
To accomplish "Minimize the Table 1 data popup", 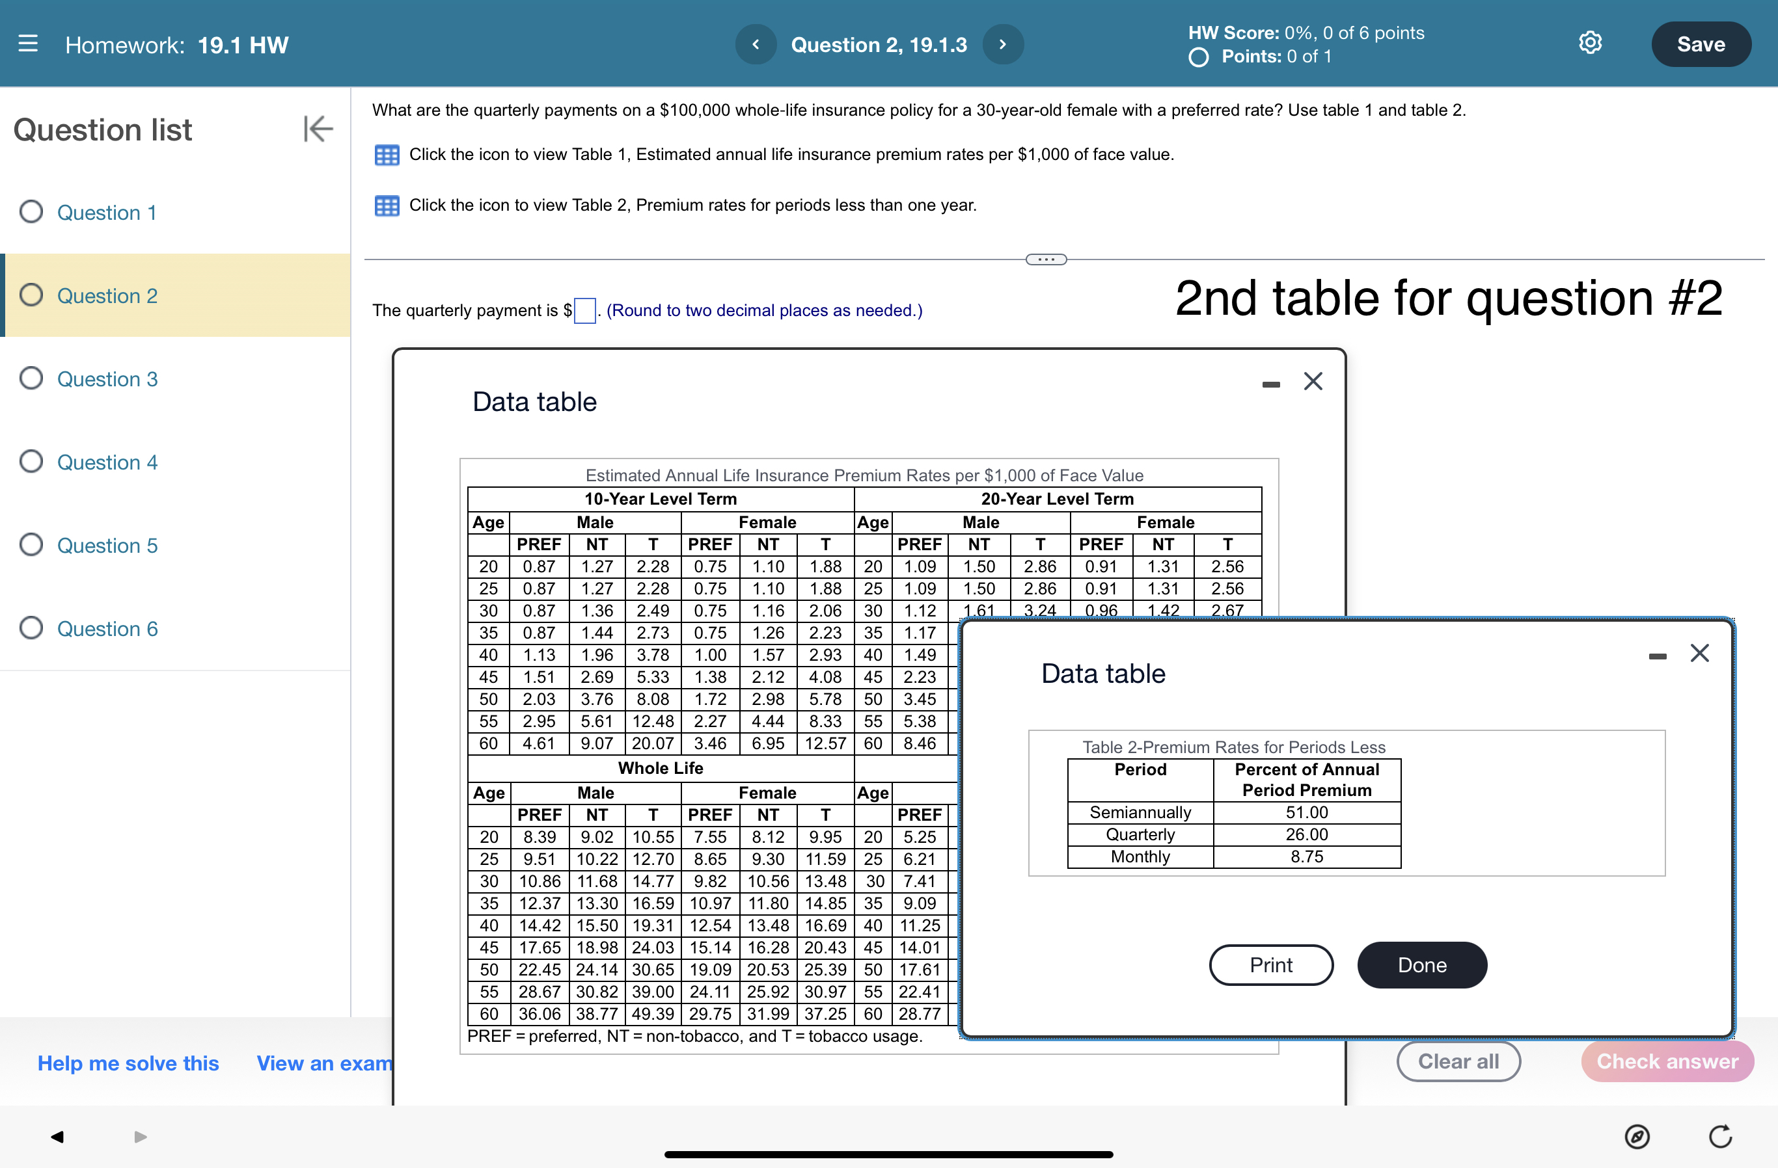I will [x=1271, y=384].
